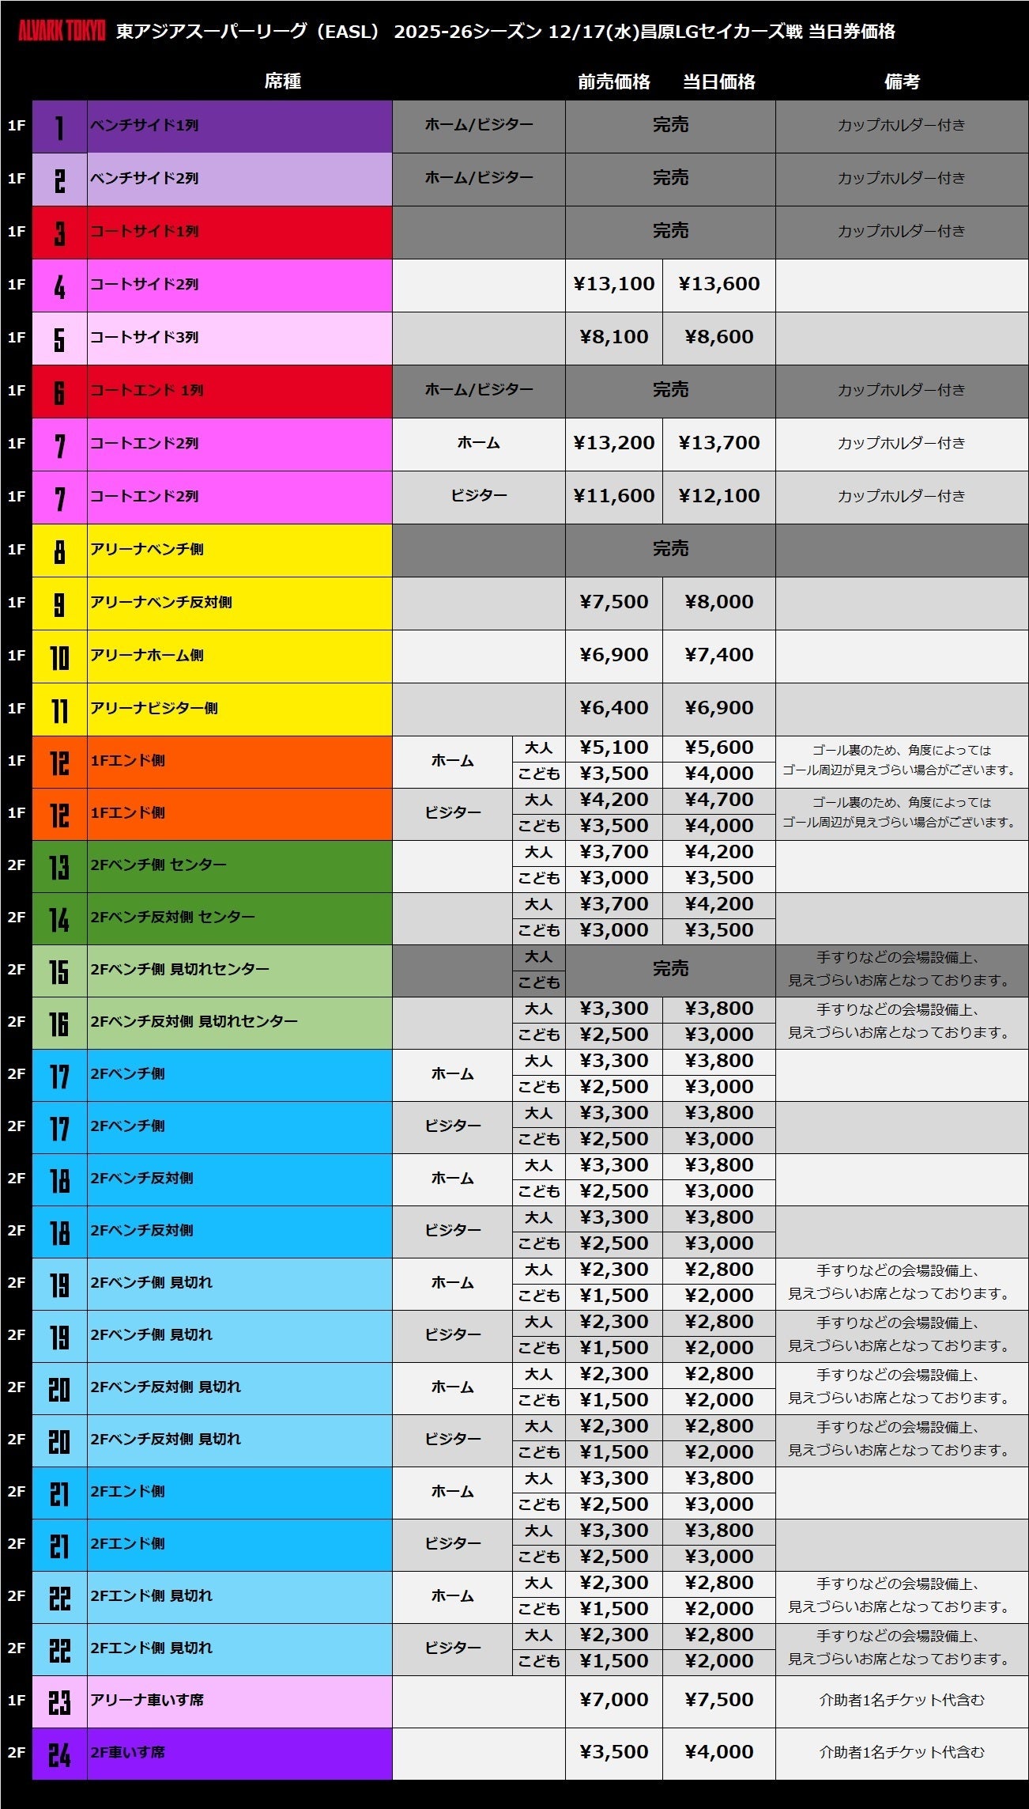Click the seat number 1 badge
1029x1809 pixels.
[x=59, y=127]
